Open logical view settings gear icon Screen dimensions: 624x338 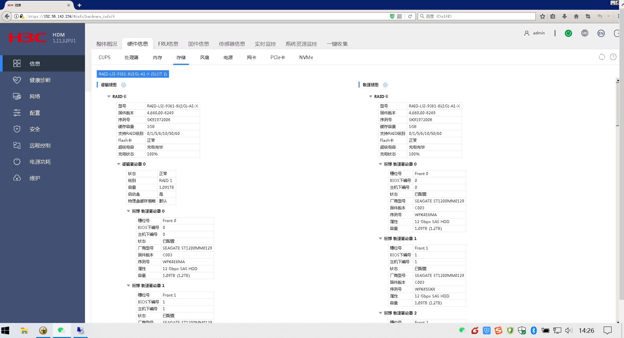click(124, 85)
